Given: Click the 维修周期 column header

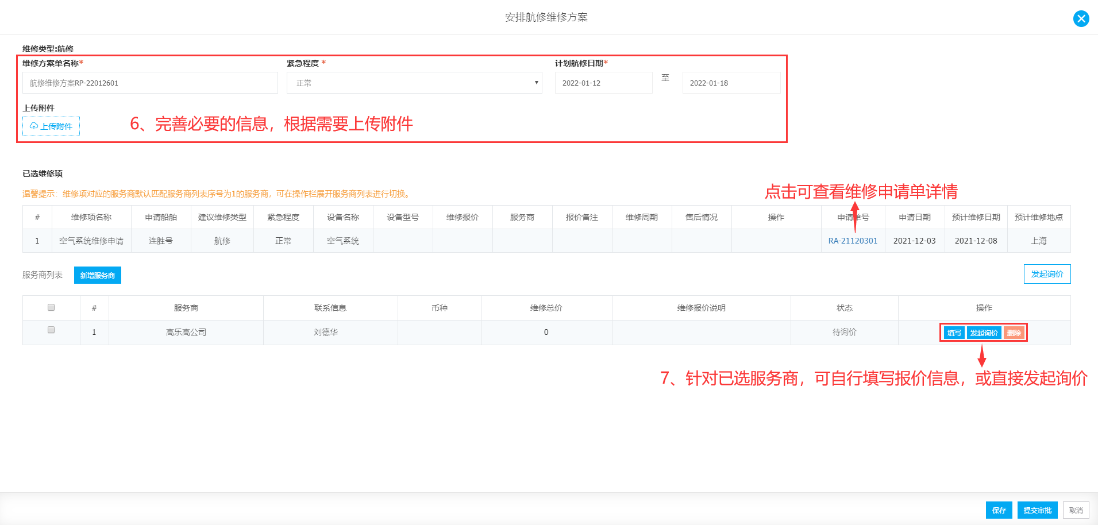Looking at the screenshot, I should [x=642, y=217].
